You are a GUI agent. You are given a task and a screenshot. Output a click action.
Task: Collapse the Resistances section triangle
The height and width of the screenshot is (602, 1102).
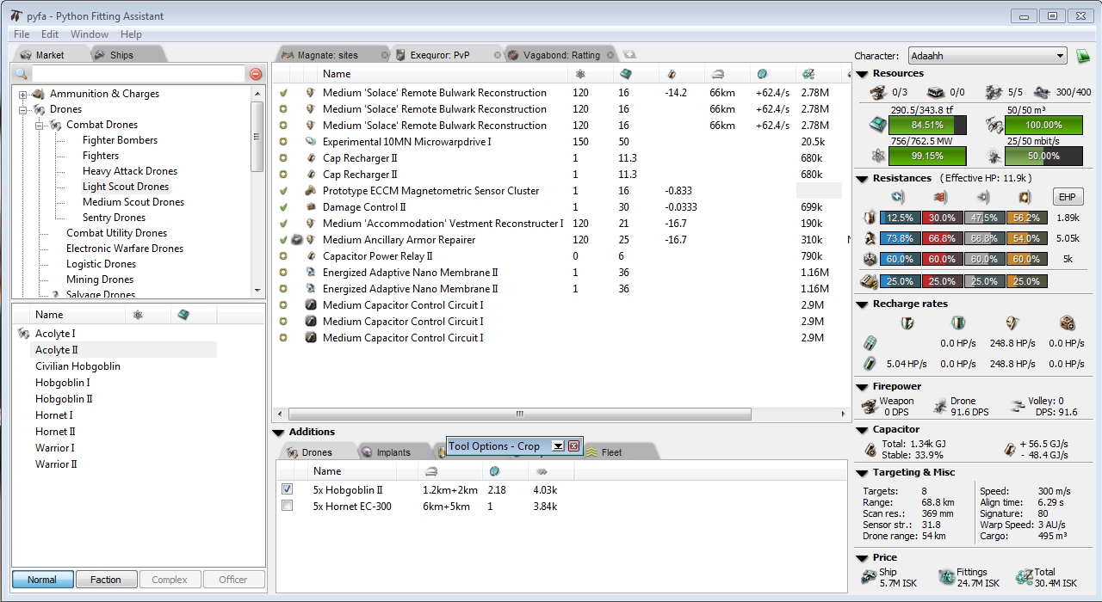(862, 179)
